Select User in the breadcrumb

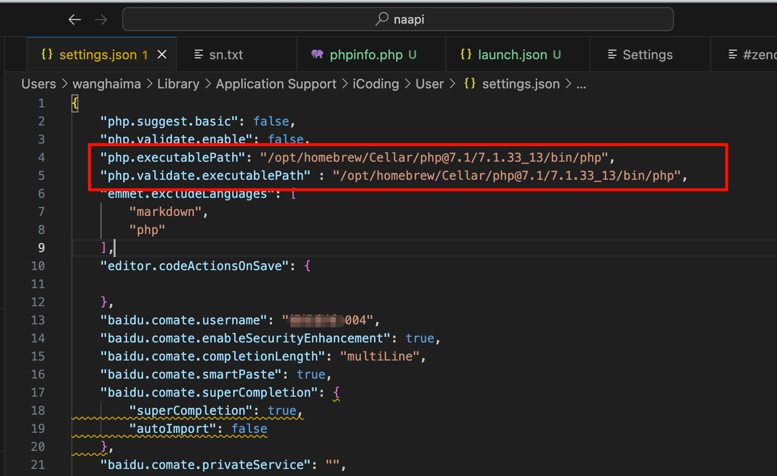430,84
